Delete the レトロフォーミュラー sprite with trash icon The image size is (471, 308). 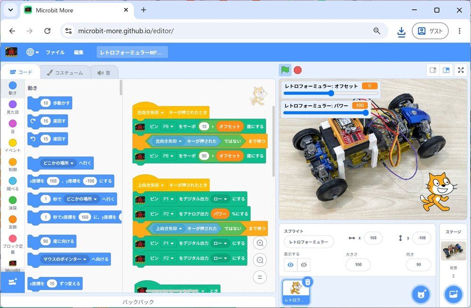coord(308,282)
